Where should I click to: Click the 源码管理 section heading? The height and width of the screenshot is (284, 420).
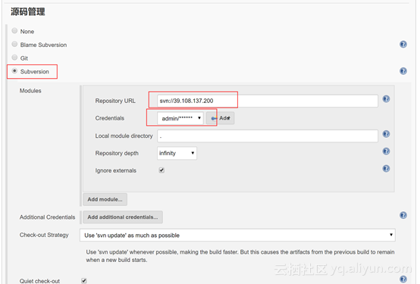(28, 12)
